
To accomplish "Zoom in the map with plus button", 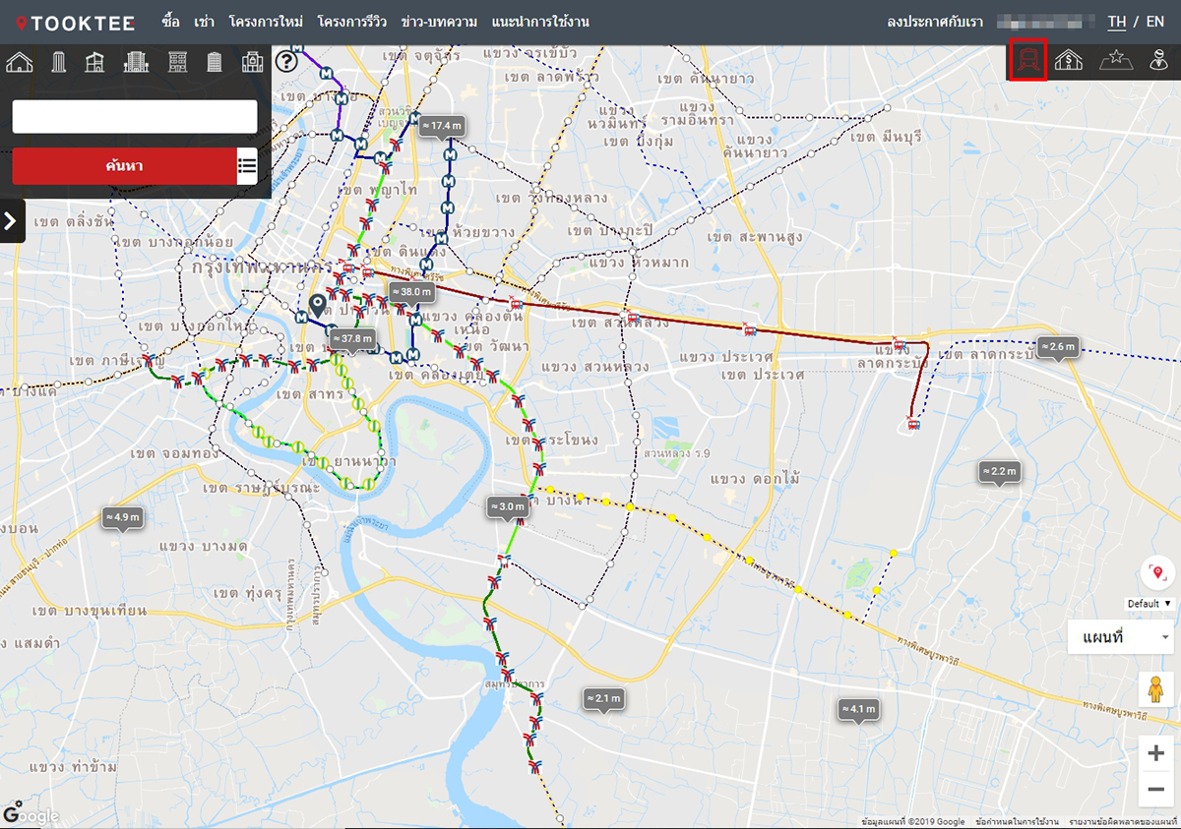I will coord(1155,753).
